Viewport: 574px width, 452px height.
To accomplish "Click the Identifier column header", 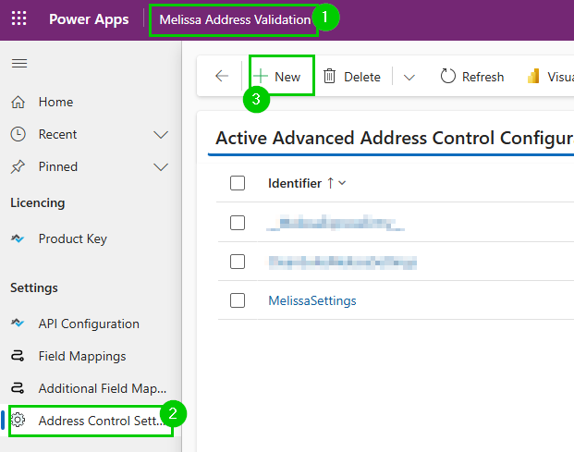I will pos(295,183).
